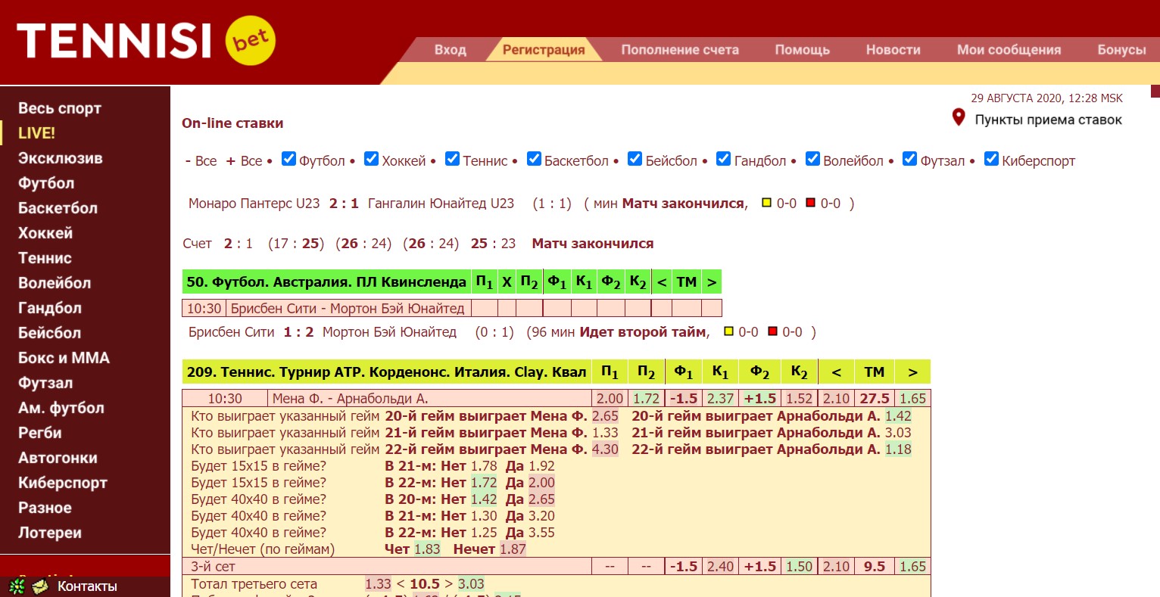The image size is (1160, 597).
Task: Pick П2 odds 1.72 for Арнабольди
Action: click(x=646, y=399)
